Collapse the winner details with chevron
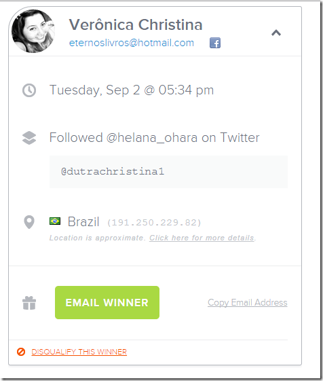 pyautogui.click(x=276, y=33)
